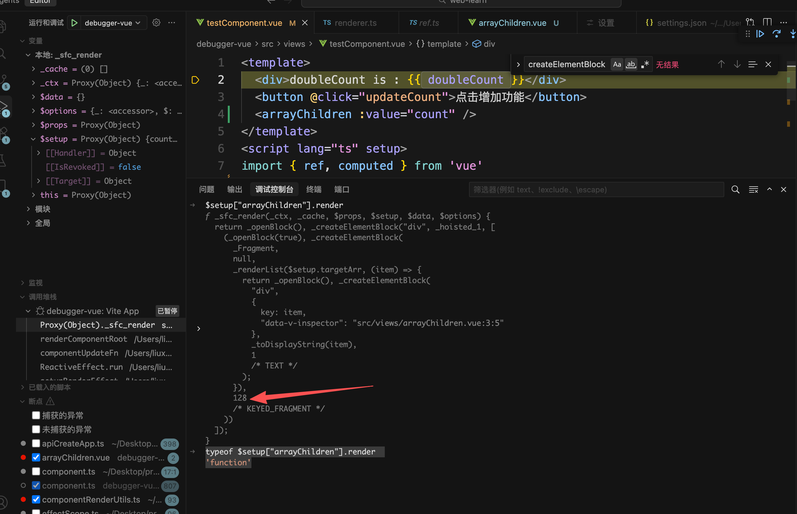Expand the 全局 scope
This screenshot has height=514, width=797.
point(28,223)
